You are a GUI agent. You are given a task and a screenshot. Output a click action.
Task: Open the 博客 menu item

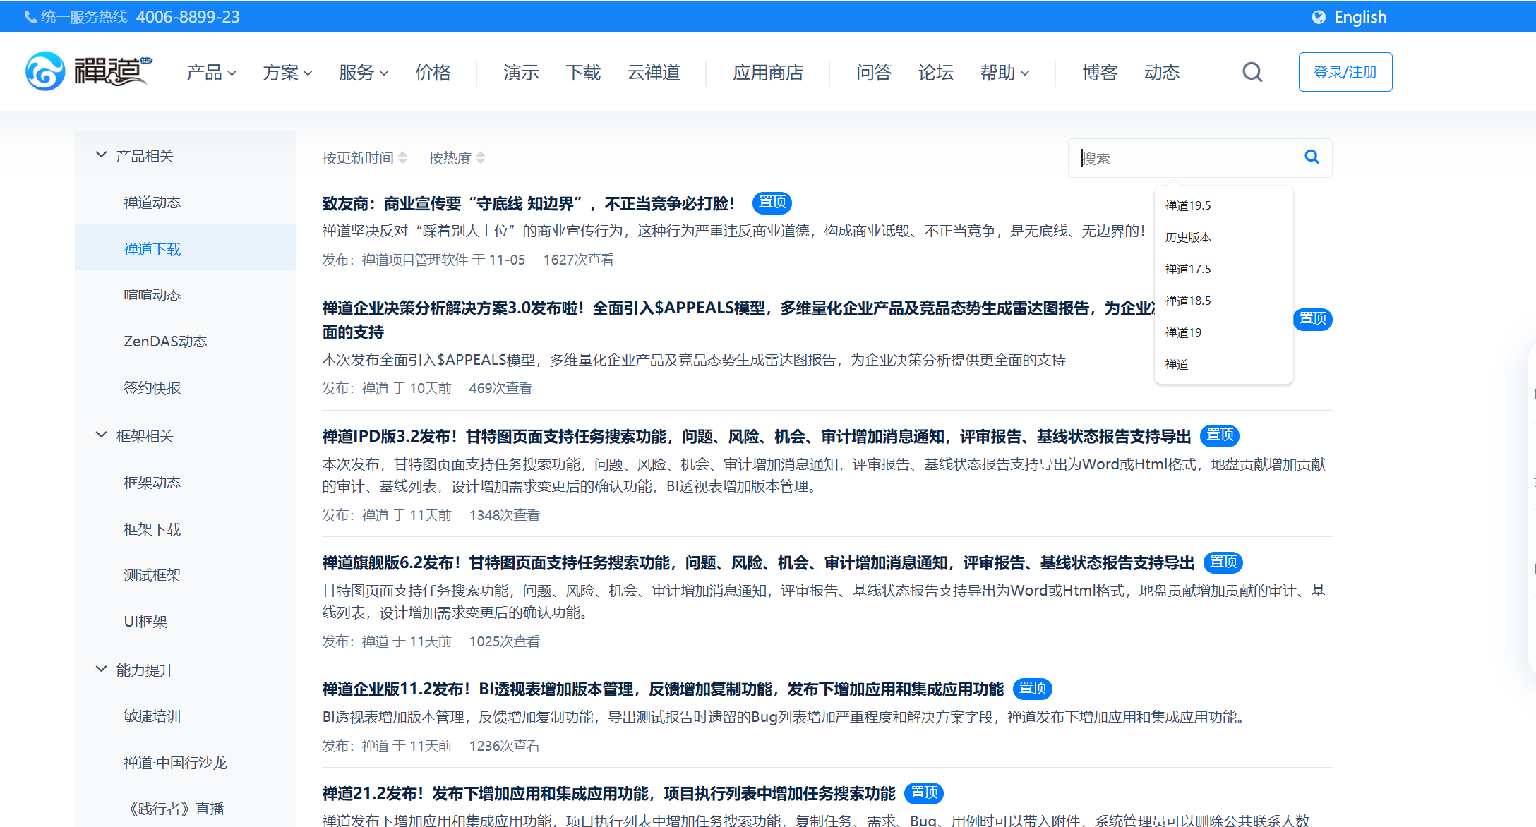[1100, 72]
